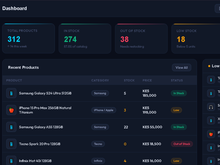The width and height of the screenshot is (220, 165).
Task: Click the Out of Stock status badge
Action: [x=182, y=144]
